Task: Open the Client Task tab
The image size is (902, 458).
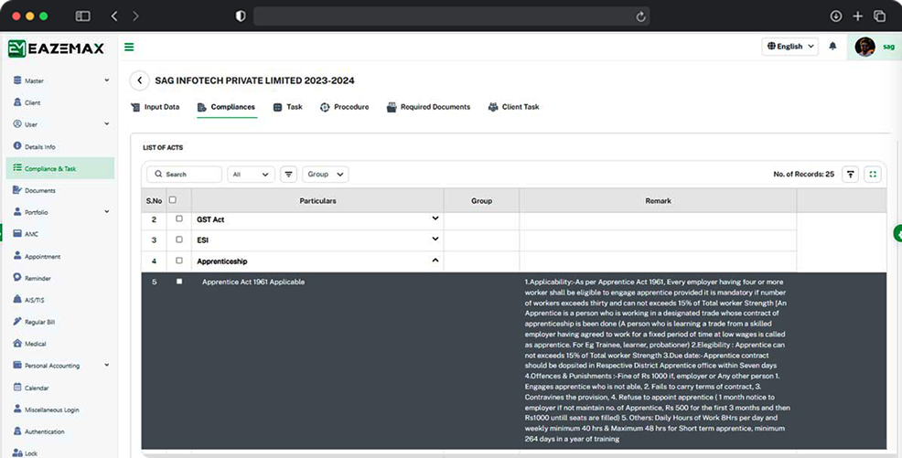Action: (514, 107)
